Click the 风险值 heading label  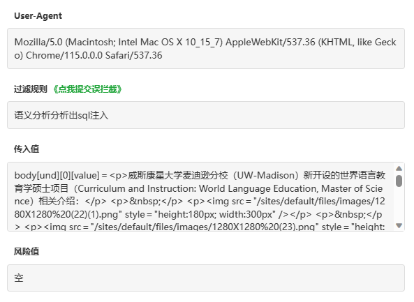(x=27, y=251)
